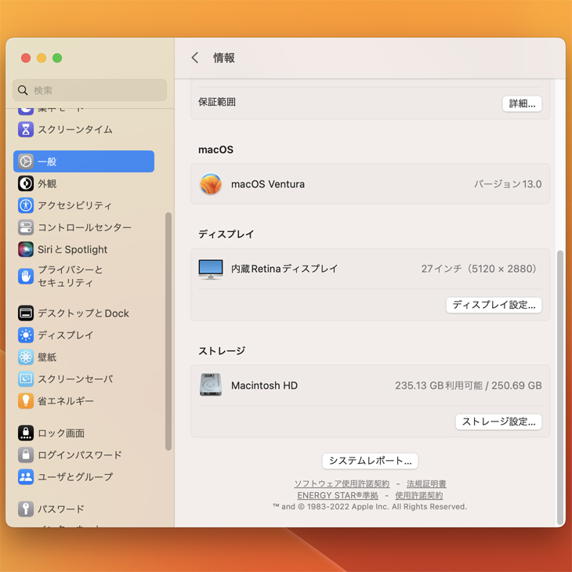Open ENERGY STAR®準拠 link
Screen dimensions: 572x572
point(338,495)
